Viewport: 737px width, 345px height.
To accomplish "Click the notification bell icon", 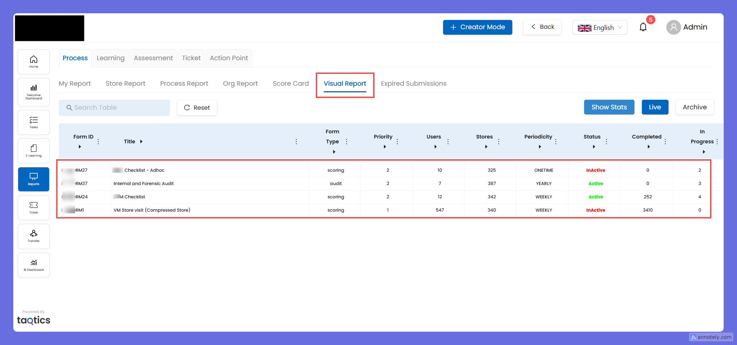I will coord(643,27).
